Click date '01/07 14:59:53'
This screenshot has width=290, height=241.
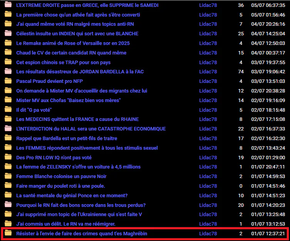pos(268,176)
